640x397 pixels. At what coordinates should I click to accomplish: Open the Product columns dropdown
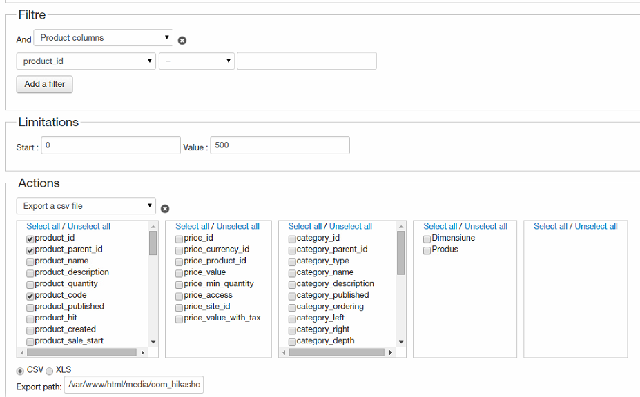tap(103, 38)
